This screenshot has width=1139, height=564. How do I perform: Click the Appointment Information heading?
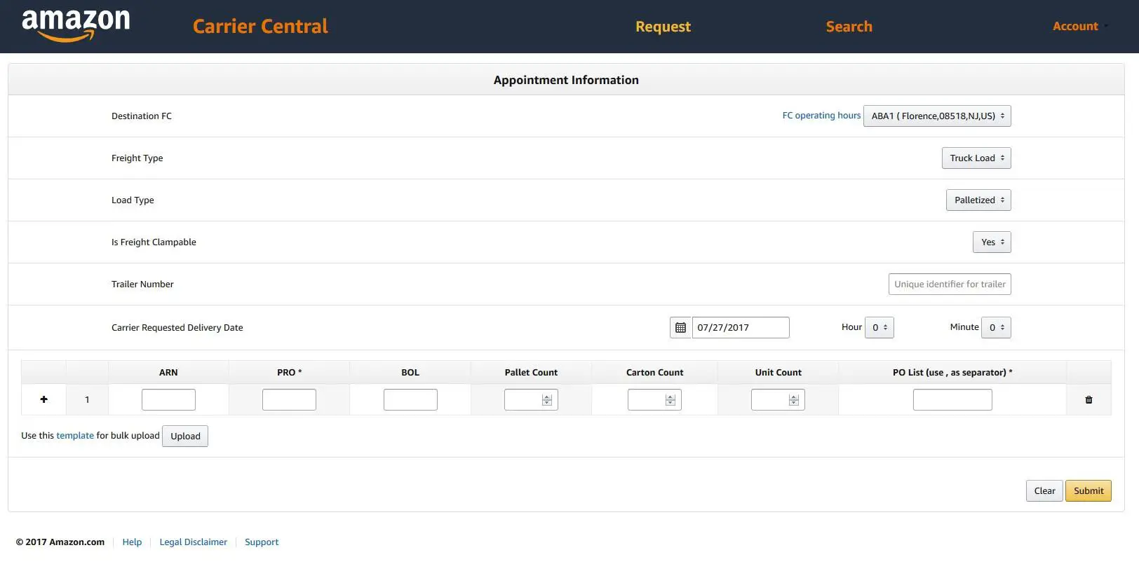pyautogui.click(x=566, y=80)
